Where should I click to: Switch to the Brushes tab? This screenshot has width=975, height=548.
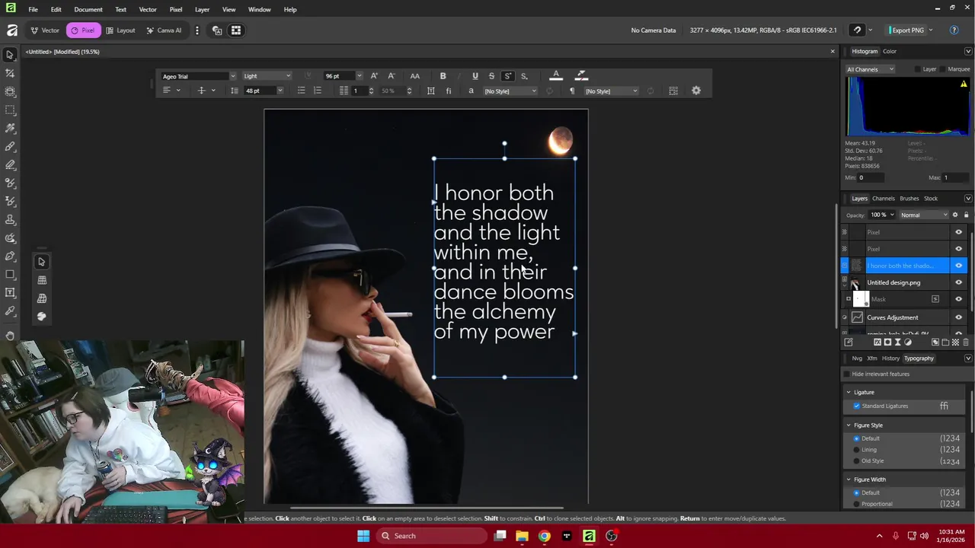(909, 199)
